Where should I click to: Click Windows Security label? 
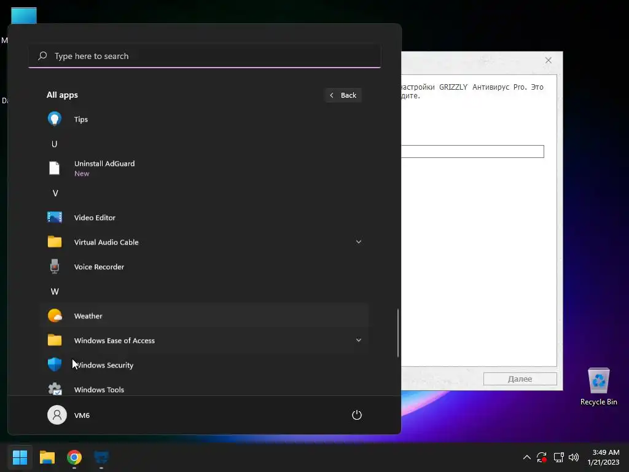click(x=104, y=365)
